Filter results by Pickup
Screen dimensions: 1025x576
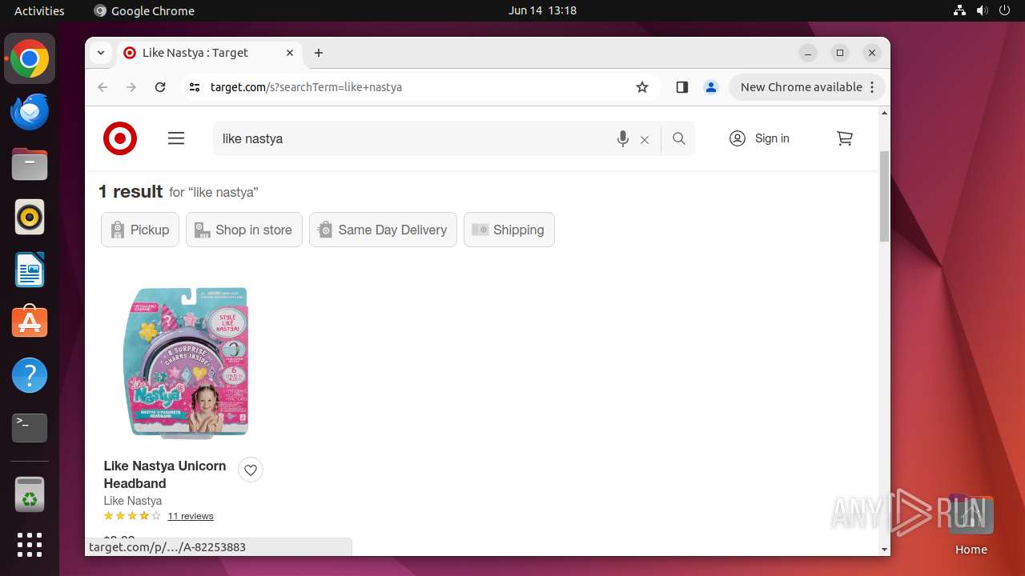coord(140,230)
